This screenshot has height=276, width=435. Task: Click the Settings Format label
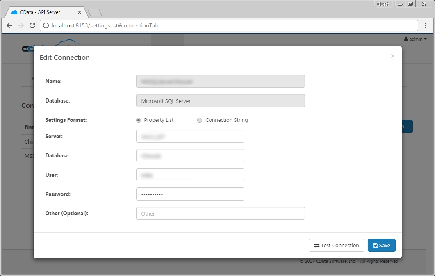click(66, 120)
